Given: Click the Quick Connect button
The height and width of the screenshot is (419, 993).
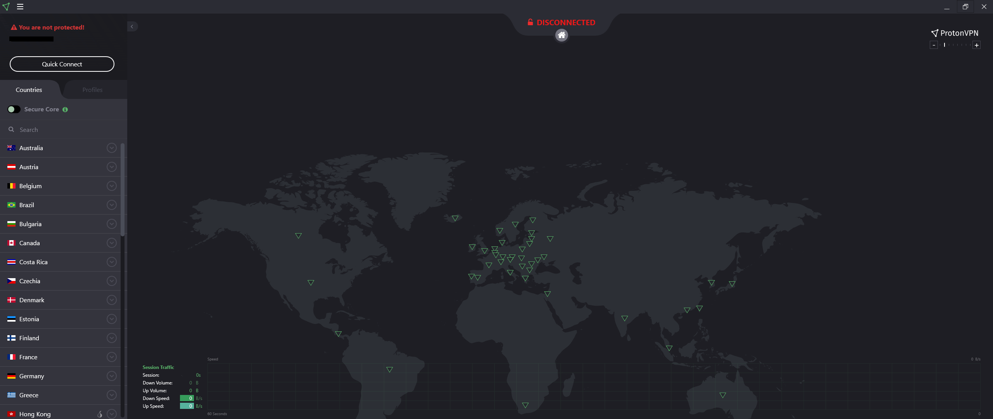Looking at the screenshot, I should point(61,64).
